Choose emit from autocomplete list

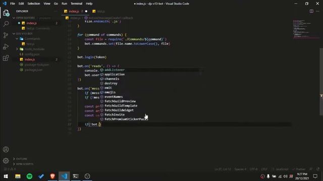click(x=151, y=88)
